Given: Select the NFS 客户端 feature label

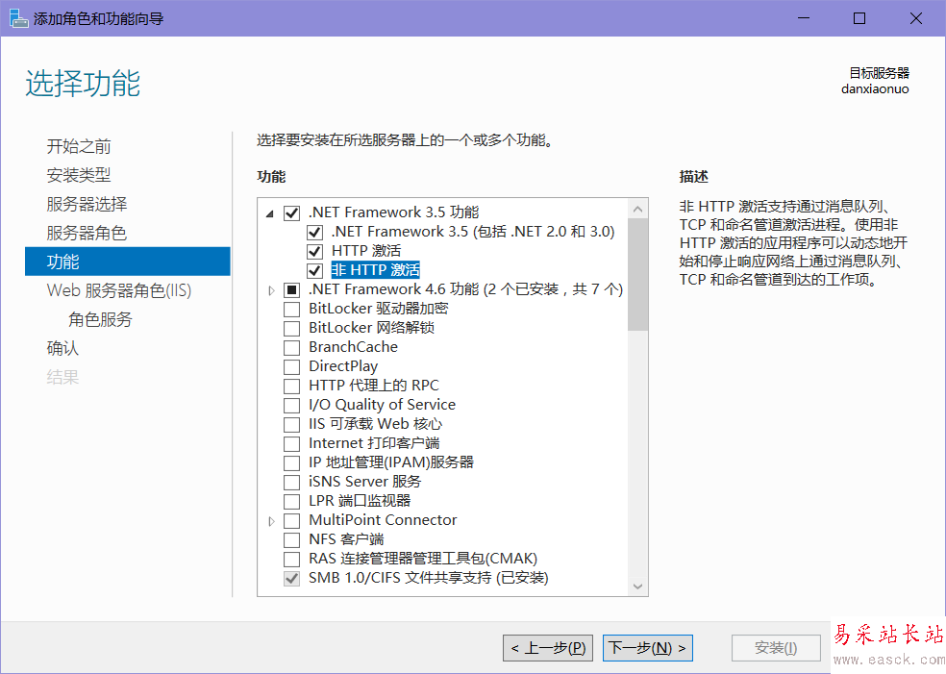Looking at the screenshot, I should coord(346,538).
